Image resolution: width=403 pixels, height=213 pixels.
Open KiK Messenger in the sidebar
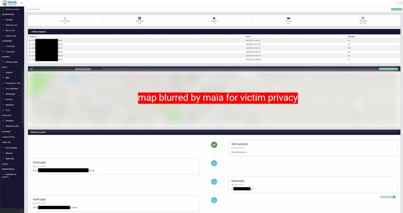pyautogui.click(x=11, y=147)
